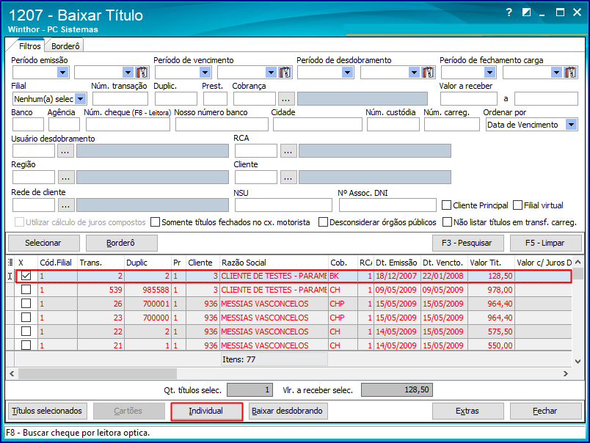Expand Período de fechamento carga end dropdown
590x443 pixels.
pos(556,72)
